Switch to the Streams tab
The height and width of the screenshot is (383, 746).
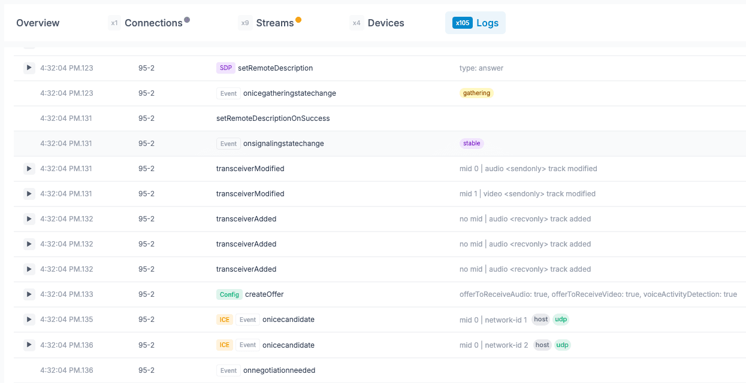coord(274,23)
